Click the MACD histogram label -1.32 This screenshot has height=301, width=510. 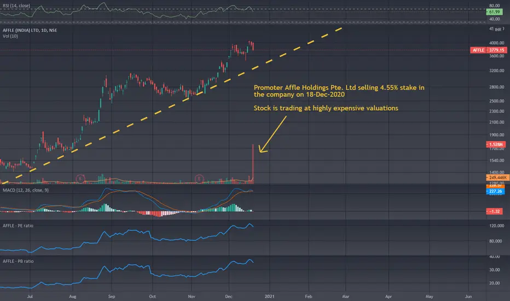click(x=494, y=211)
